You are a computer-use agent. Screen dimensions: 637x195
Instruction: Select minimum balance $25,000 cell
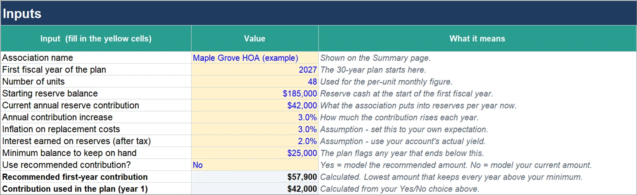click(x=254, y=153)
